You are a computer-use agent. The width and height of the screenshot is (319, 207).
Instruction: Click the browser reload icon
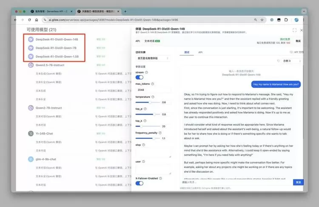pos(30,20)
